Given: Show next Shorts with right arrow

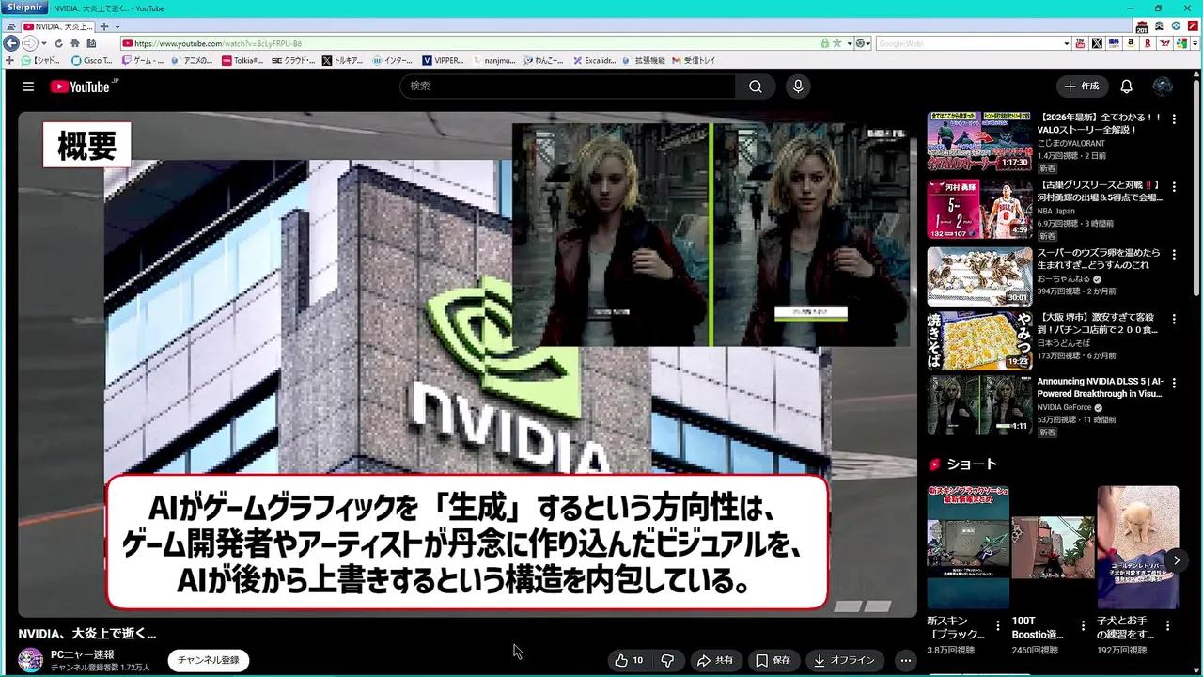Looking at the screenshot, I should pyautogui.click(x=1176, y=560).
